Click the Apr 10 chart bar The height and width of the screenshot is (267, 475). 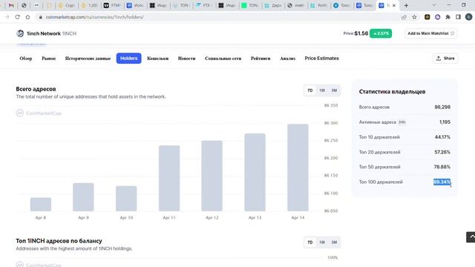pyautogui.click(x=126, y=199)
